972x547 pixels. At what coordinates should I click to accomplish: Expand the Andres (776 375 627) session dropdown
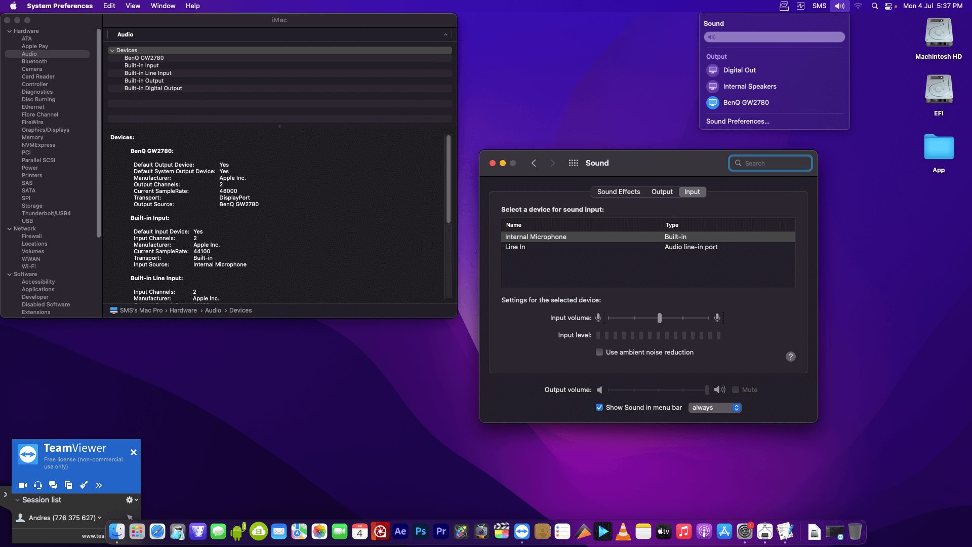tap(99, 518)
